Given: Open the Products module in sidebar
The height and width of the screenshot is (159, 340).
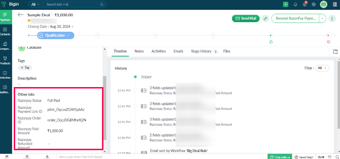Looking at the screenshot, I should (x=5, y=60).
